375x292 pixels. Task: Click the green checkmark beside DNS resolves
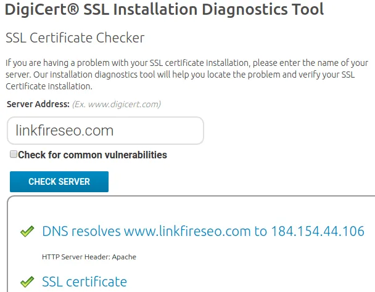(x=27, y=232)
